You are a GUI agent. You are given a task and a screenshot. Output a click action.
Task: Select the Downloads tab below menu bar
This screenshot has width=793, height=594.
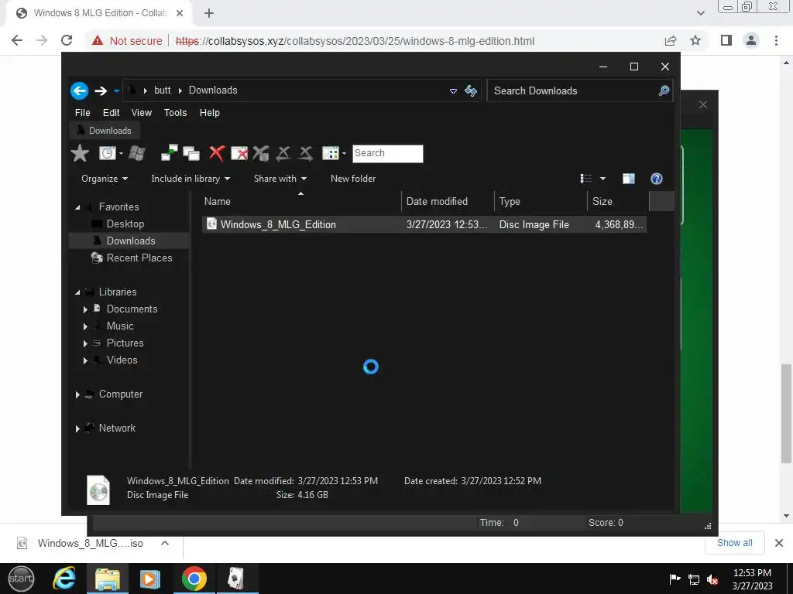pyautogui.click(x=105, y=130)
